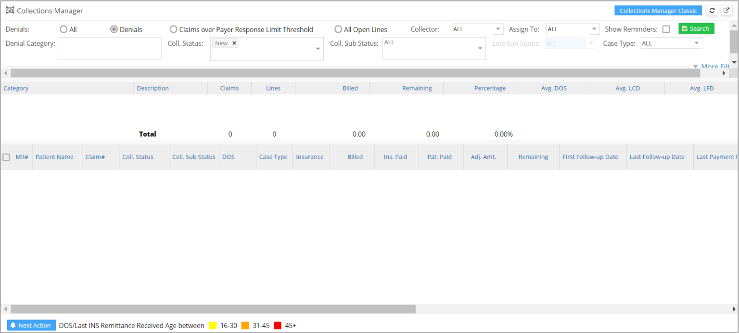The width and height of the screenshot is (739, 333).
Task: Expand the Case Type dropdown
Action: tap(697, 43)
